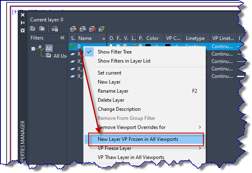
Task: Expand Remove Viewport Overrides for submenu
Action: click(x=144, y=127)
